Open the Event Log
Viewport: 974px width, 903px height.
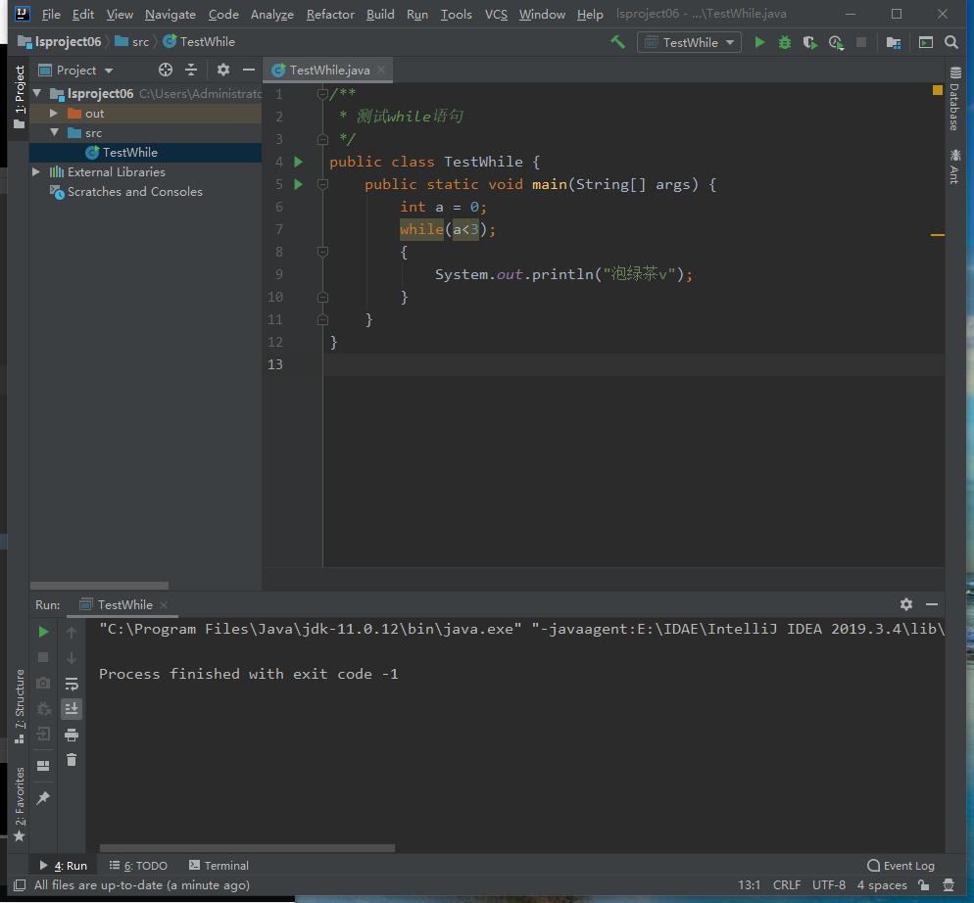901,865
